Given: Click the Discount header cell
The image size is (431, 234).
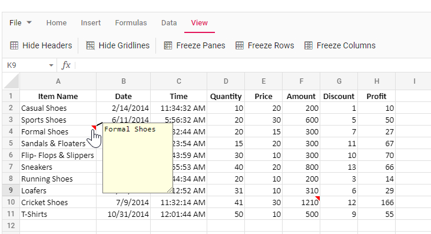Looking at the screenshot, I should click(x=339, y=96).
